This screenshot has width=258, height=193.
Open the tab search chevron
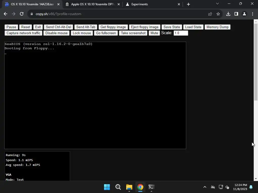click(217, 4)
